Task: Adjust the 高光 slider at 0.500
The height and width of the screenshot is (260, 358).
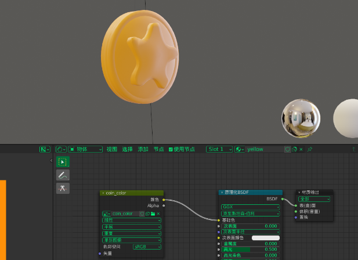Action: pos(251,250)
